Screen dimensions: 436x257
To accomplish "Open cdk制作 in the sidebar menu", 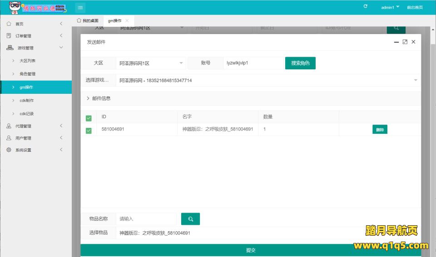I will (26, 101).
